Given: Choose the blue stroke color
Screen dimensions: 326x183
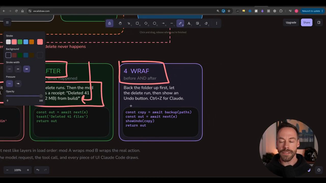Looking at the screenshot, I should 26,42.
